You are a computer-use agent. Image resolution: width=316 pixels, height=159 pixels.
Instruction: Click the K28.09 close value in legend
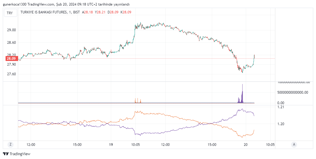click(x=126, y=12)
